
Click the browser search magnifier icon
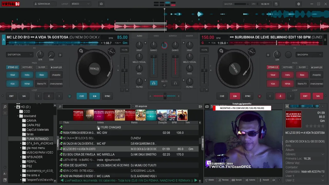click(x=60, y=106)
